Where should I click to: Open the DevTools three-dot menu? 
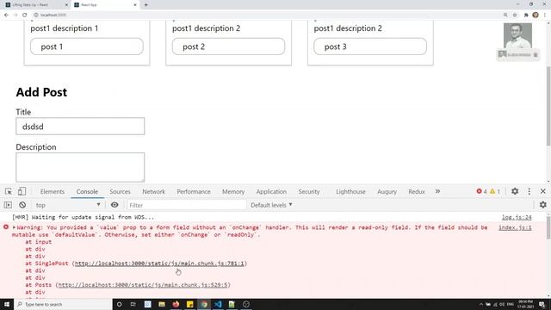(x=529, y=191)
